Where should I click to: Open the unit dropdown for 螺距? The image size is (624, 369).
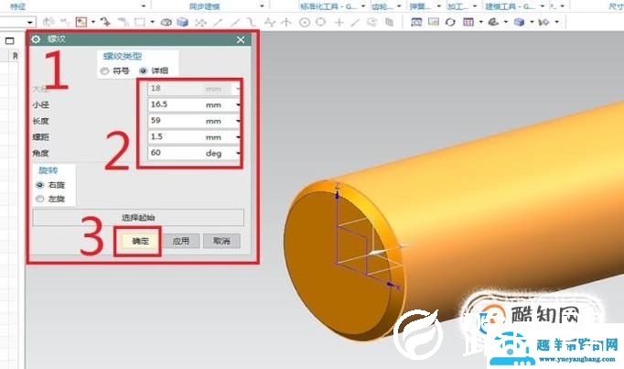(239, 136)
